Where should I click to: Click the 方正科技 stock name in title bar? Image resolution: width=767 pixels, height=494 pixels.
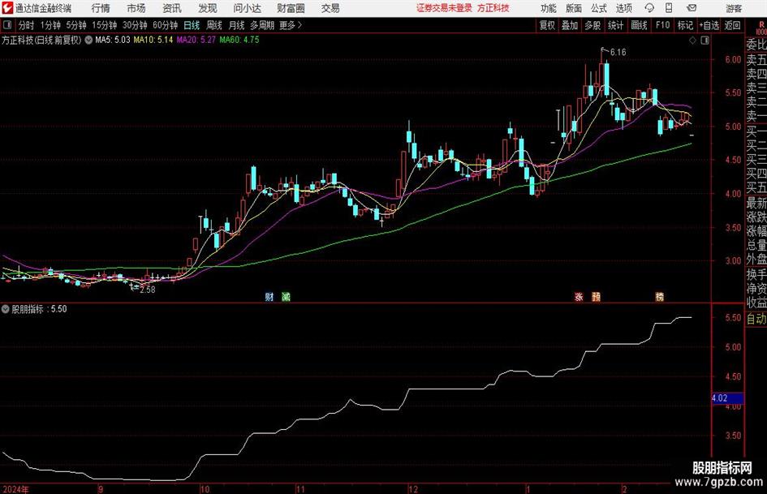[x=493, y=8]
